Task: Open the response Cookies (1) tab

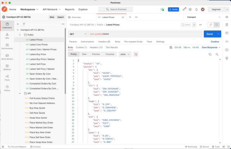Action: (81, 47)
